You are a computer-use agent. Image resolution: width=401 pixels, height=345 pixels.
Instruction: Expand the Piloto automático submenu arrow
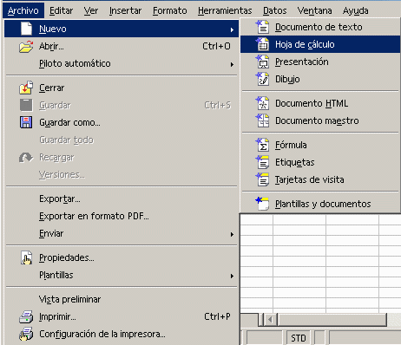pos(232,64)
